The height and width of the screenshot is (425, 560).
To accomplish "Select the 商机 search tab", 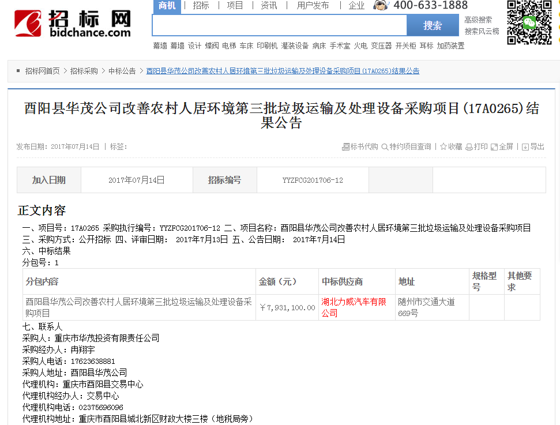I will [x=167, y=6].
